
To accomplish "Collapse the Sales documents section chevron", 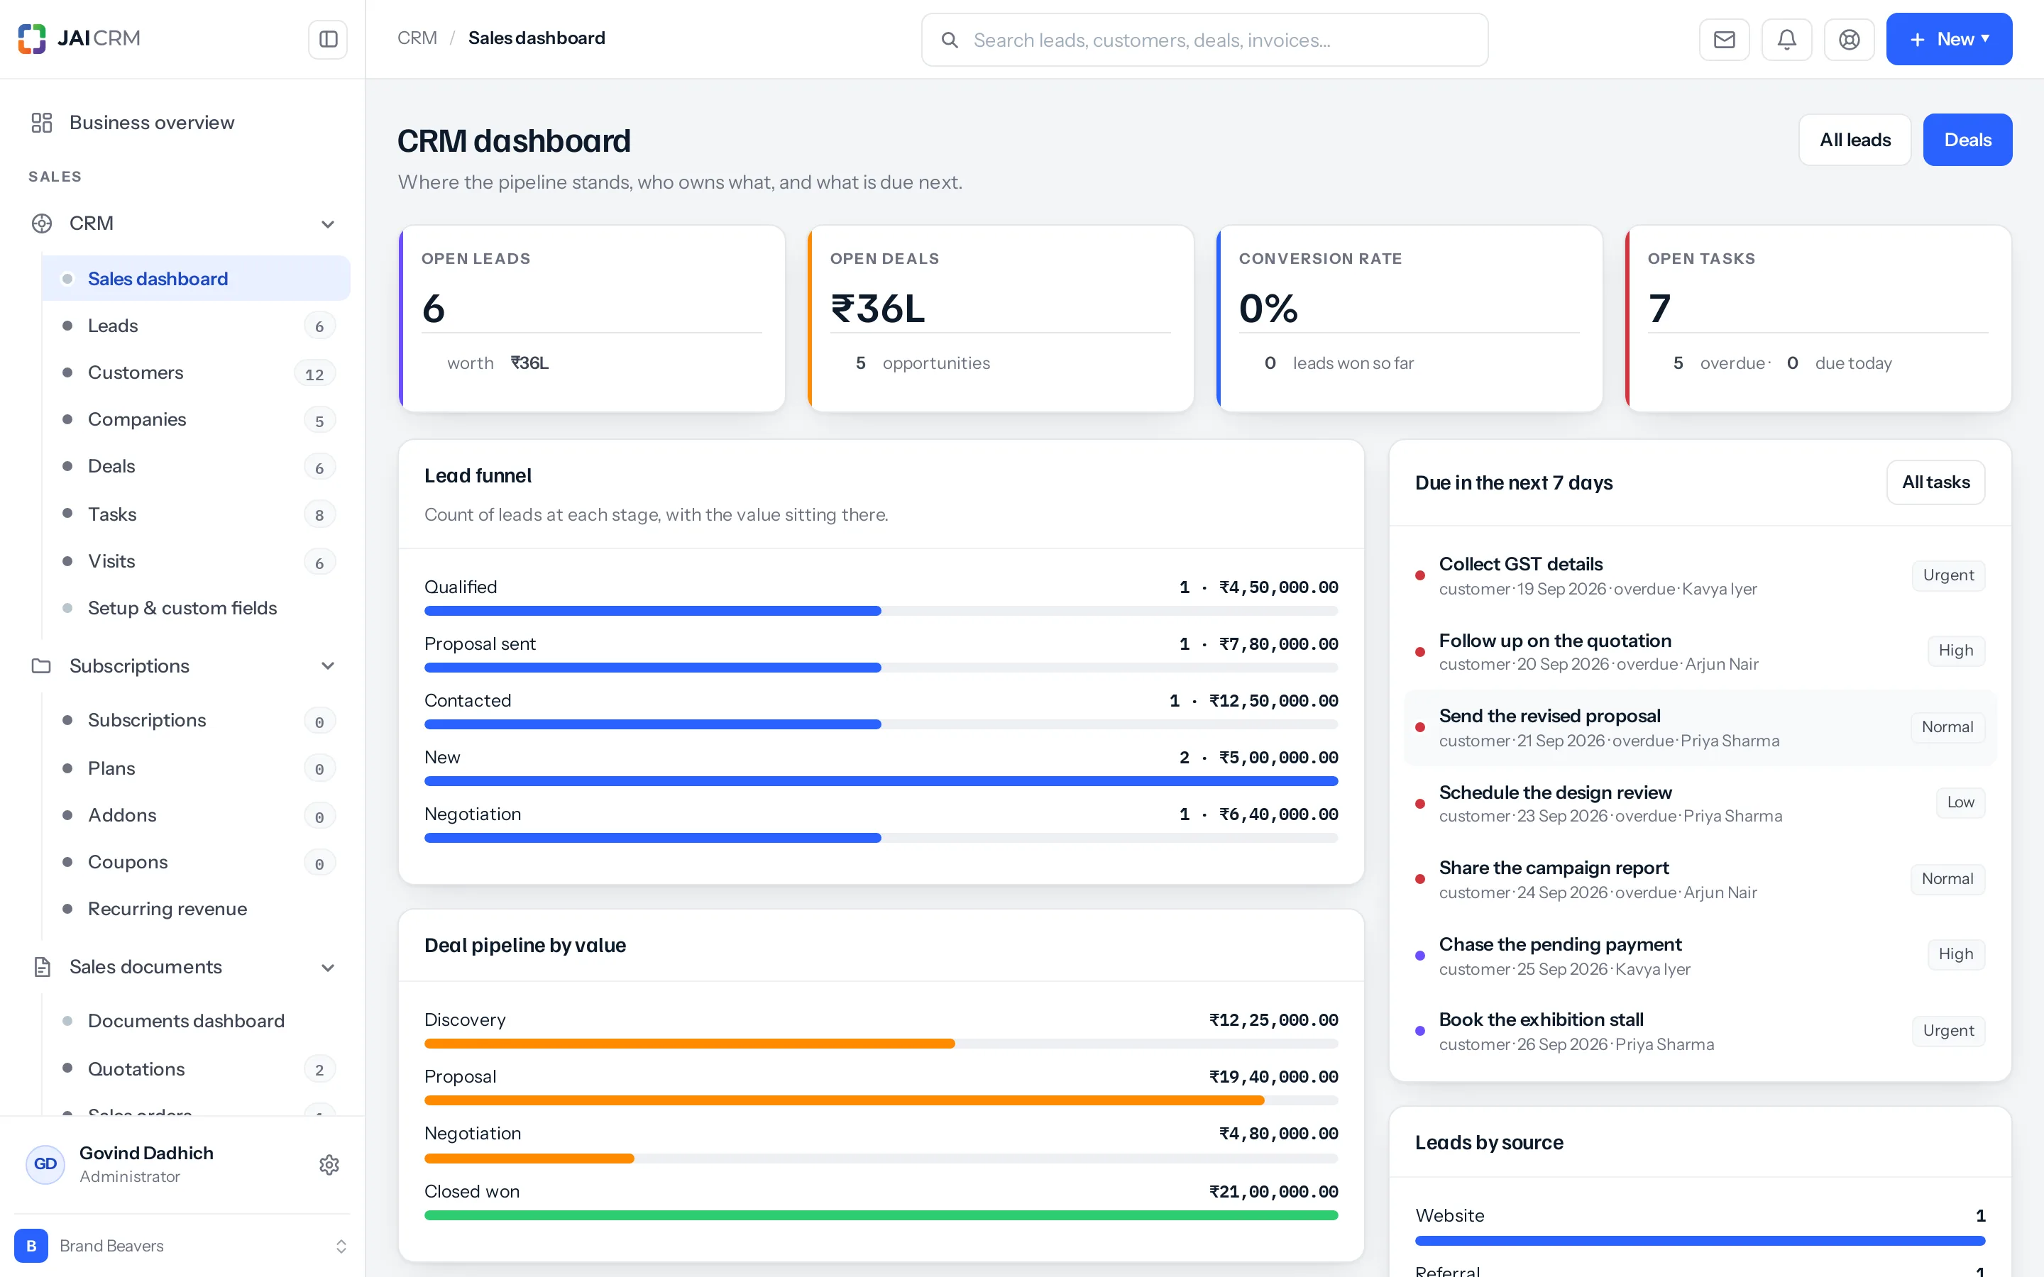I will tap(328, 967).
